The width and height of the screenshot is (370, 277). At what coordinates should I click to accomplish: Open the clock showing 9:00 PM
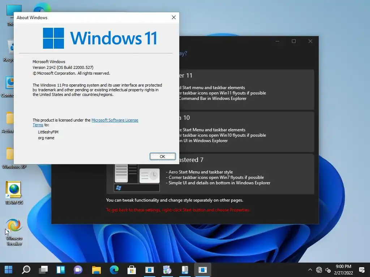click(344, 270)
